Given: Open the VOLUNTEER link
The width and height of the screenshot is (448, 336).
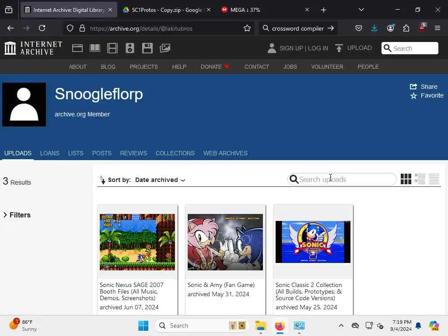Looking at the screenshot, I should [x=327, y=67].
